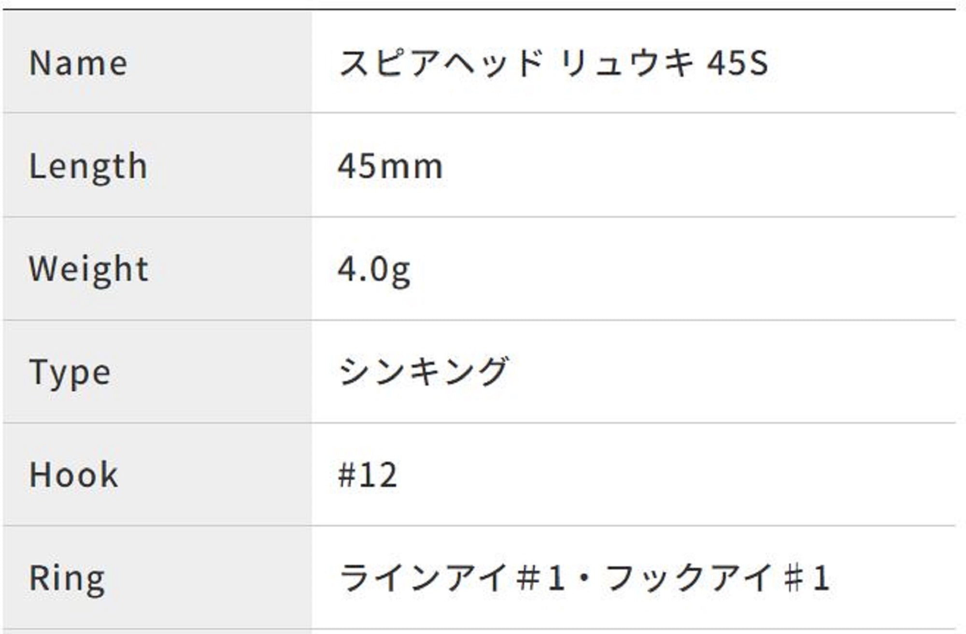966x634 pixels.
Task: Click the 45S text in Name value
Action: tap(737, 63)
